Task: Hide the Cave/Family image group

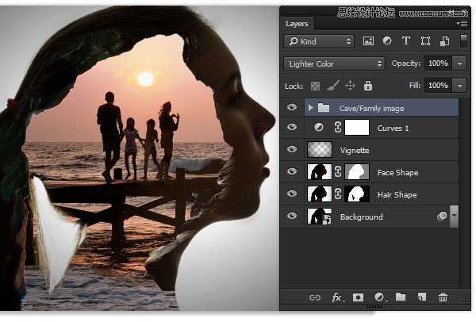Action: [x=292, y=107]
